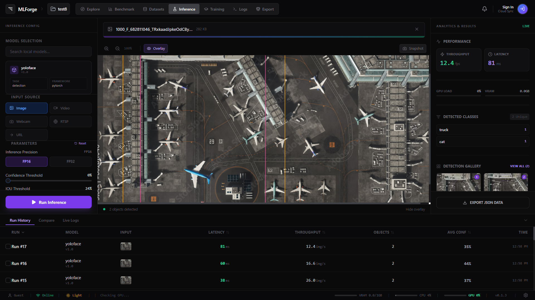535x300 pixels.
Task: Close the loaded image file
Action: pos(417,29)
